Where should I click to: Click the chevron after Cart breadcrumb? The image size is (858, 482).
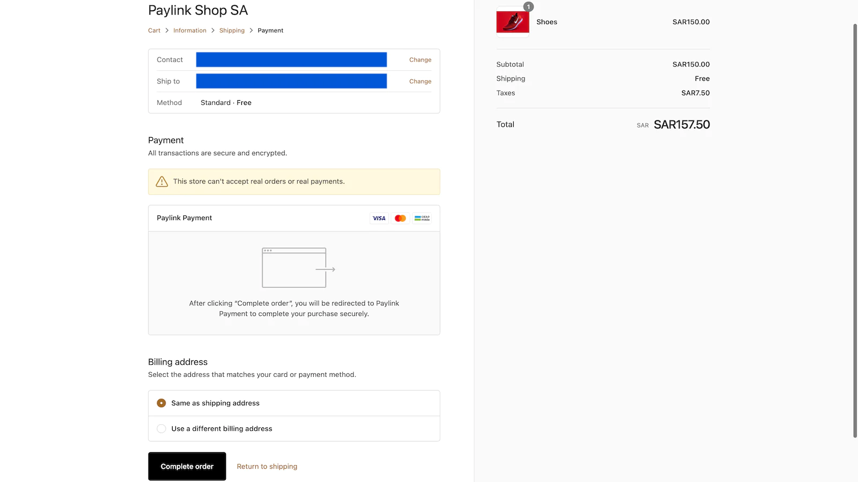point(167,31)
